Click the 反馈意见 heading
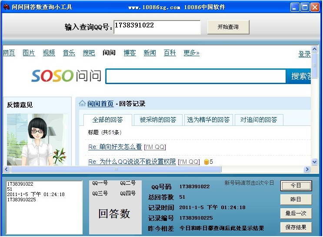This screenshot has height=237, width=323. (x=20, y=105)
